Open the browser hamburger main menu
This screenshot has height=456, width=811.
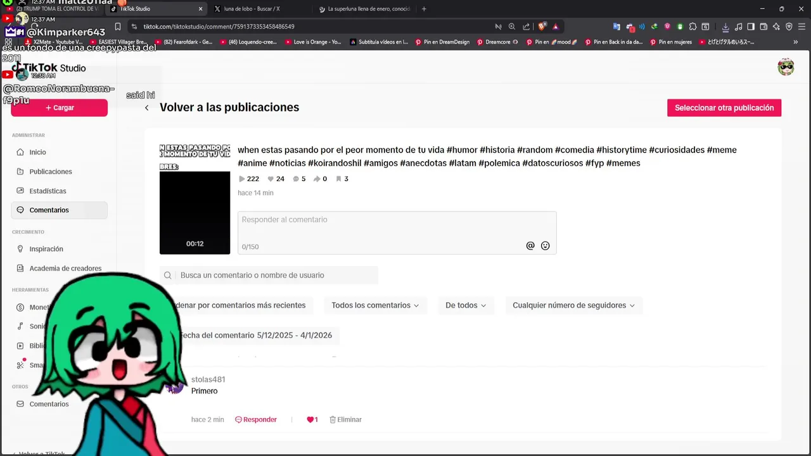[801, 27]
